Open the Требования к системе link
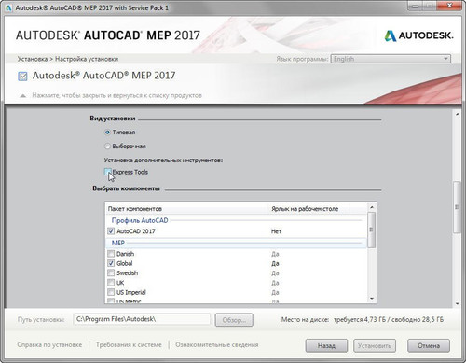 (129, 344)
